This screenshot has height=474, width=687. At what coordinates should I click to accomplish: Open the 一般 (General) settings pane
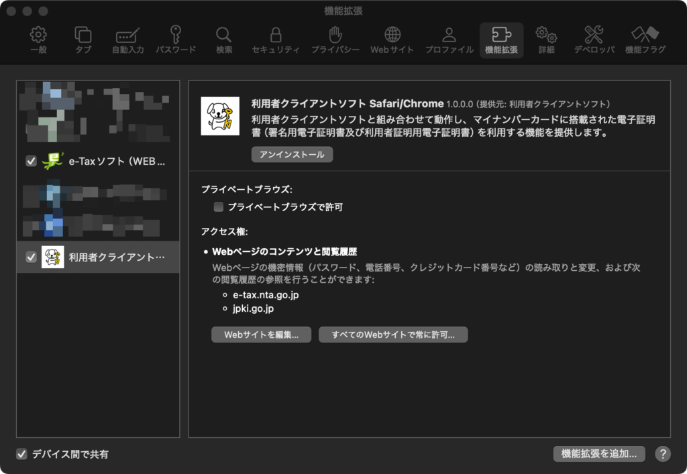click(38, 40)
